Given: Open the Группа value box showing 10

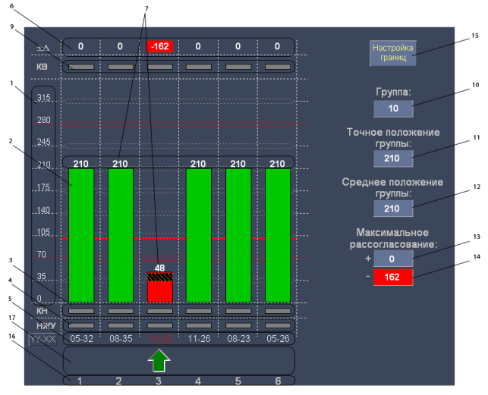Looking at the screenshot, I should [x=393, y=108].
